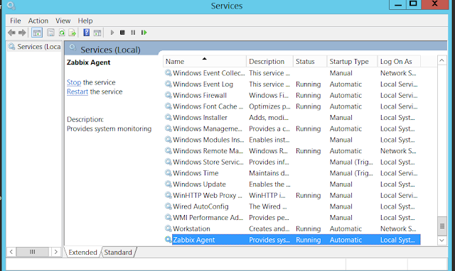Select the Windows Time service
Image resolution: width=455 pixels, height=271 pixels.
pos(291,173)
